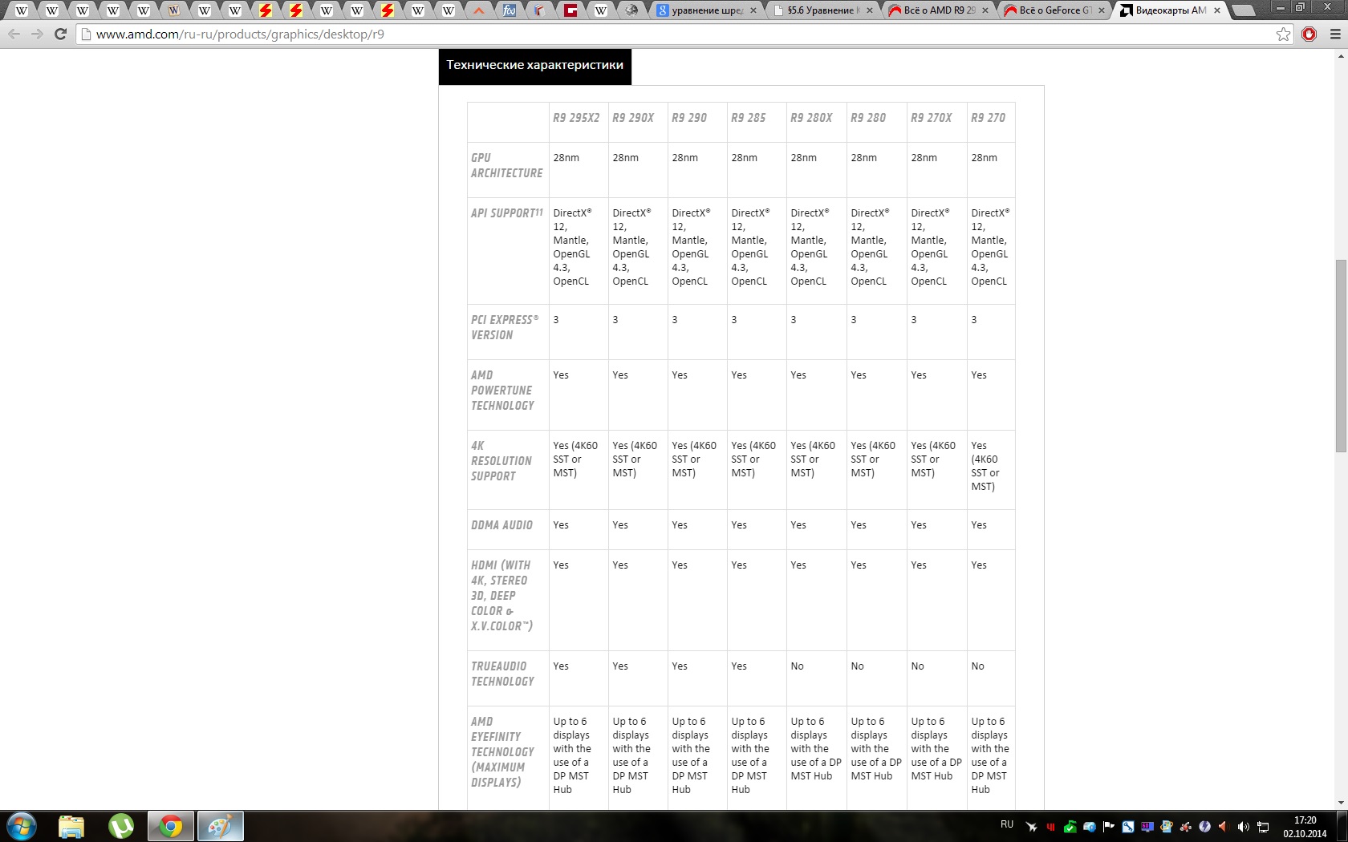
Task: Switch to the orange caret favicon tab
Action: tap(479, 10)
